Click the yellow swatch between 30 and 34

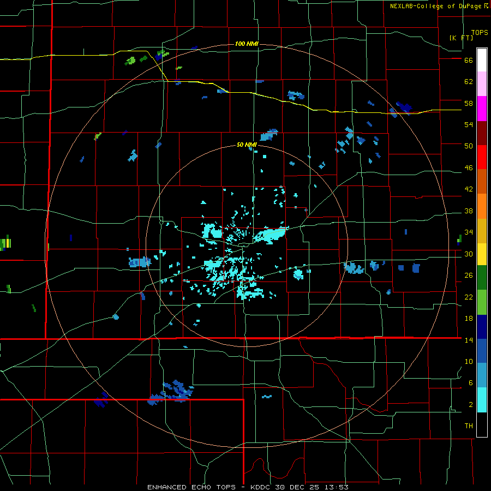482,254
